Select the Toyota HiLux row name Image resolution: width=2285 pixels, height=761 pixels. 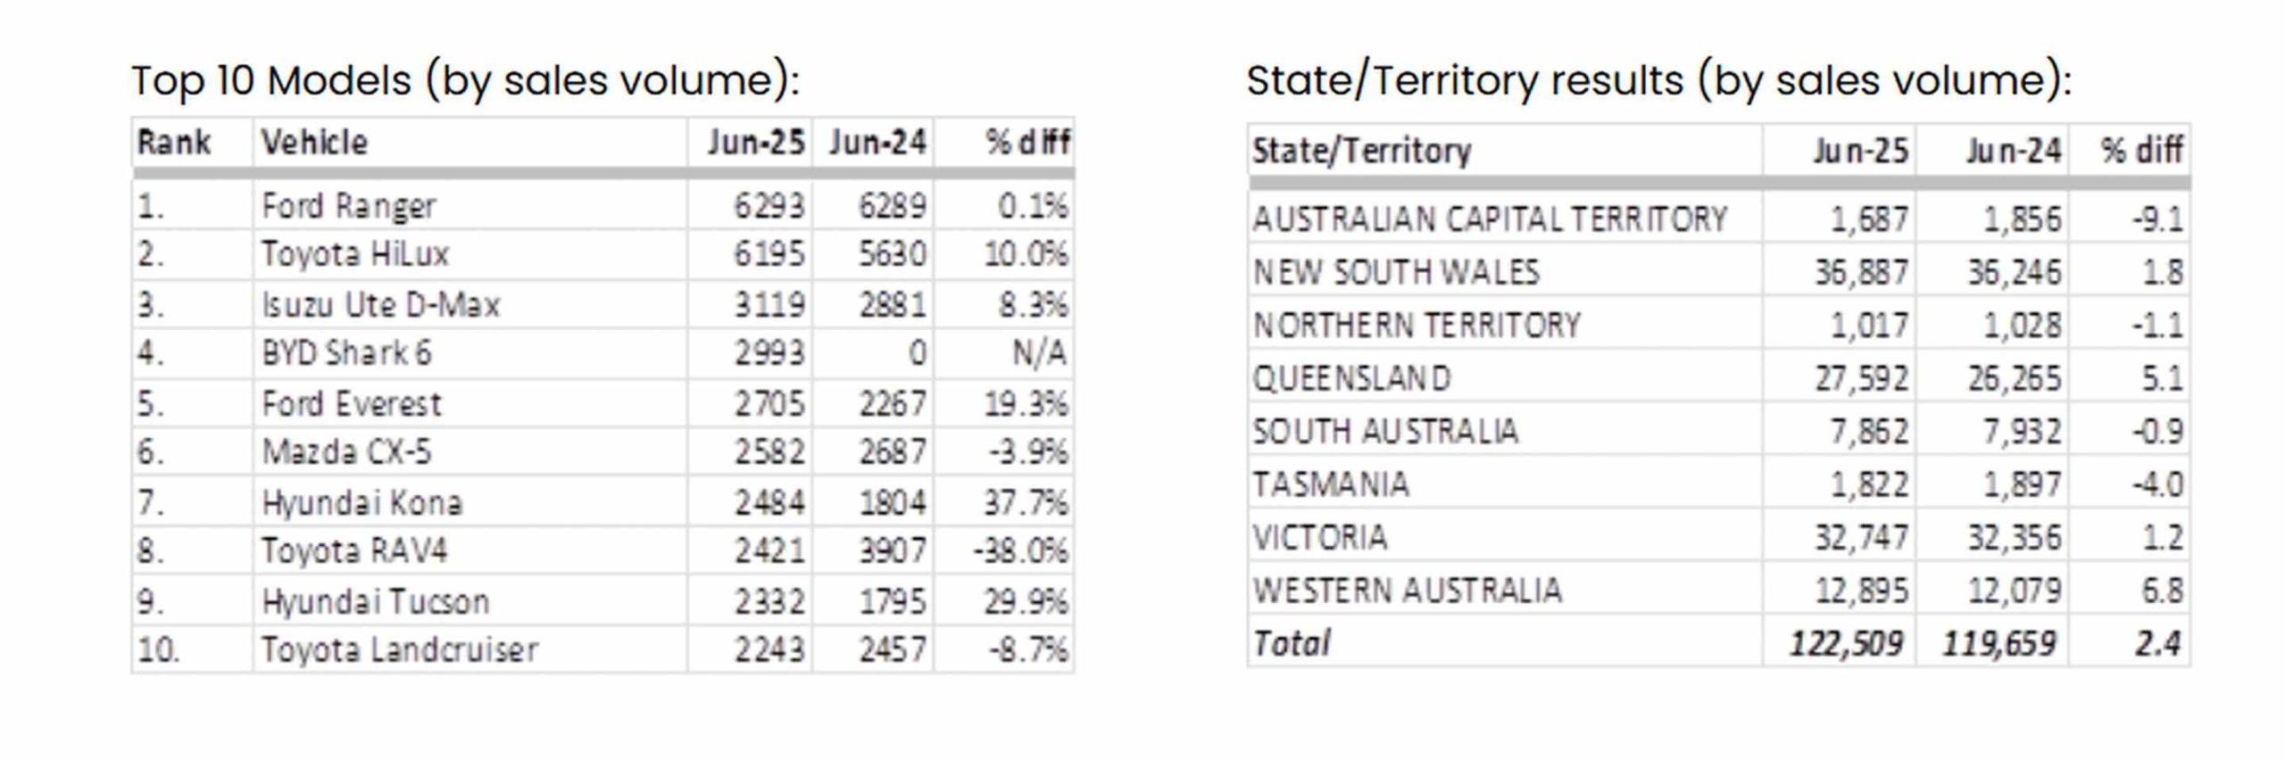(x=354, y=254)
